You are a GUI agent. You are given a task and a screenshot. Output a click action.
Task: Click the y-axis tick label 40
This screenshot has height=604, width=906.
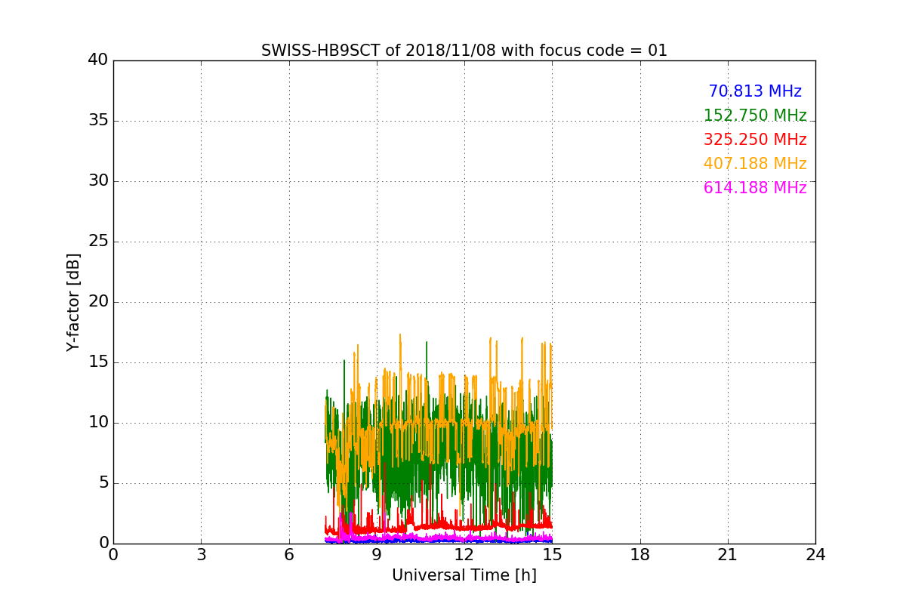(x=98, y=60)
